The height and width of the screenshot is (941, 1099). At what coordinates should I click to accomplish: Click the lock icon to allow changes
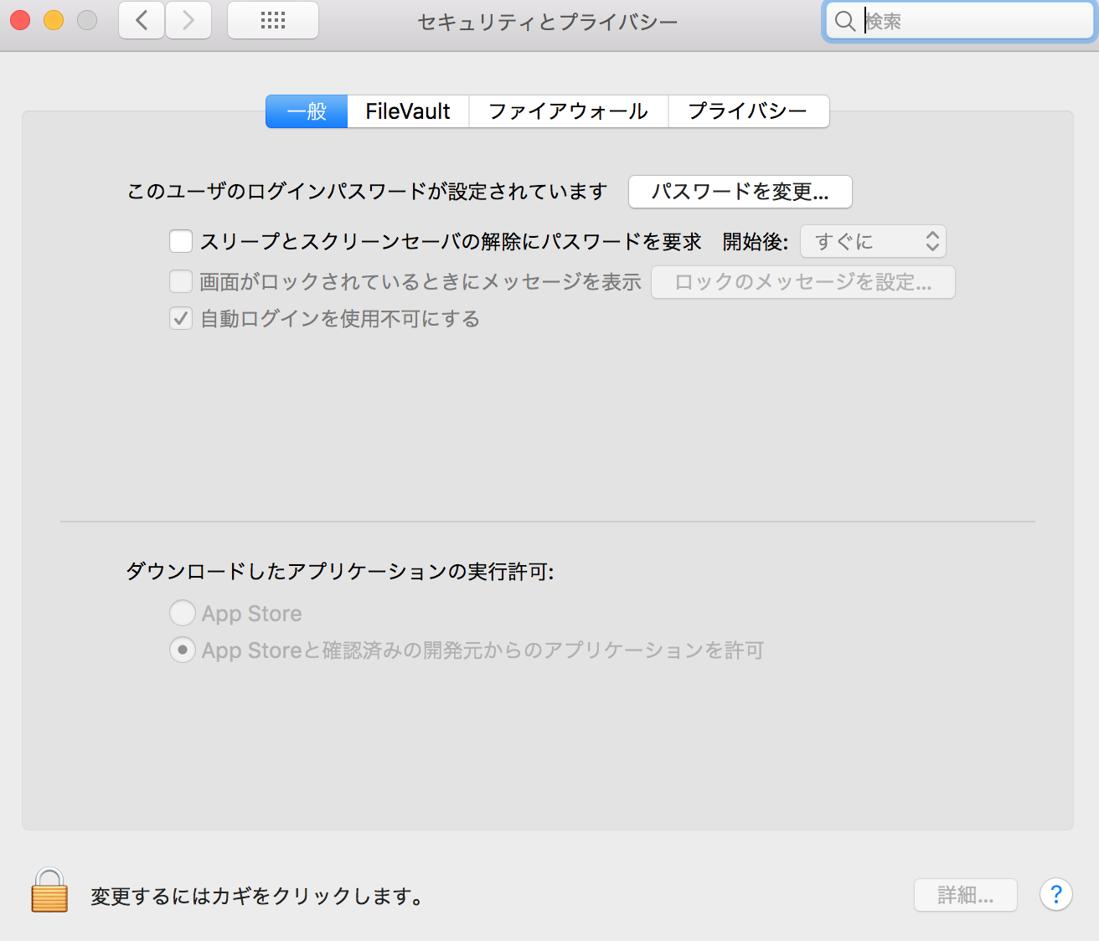[x=49, y=891]
